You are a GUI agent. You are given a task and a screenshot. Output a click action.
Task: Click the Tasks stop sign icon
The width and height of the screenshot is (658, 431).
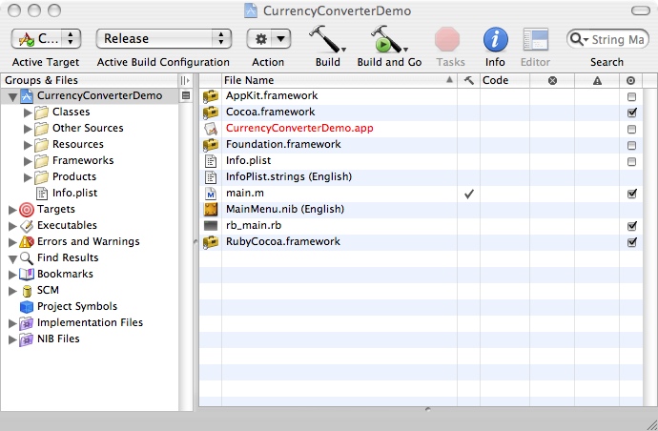447,39
